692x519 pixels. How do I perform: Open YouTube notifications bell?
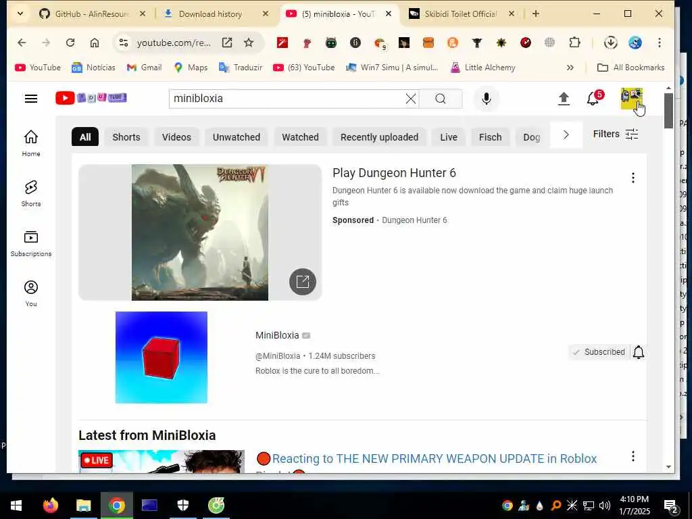tap(593, 99)
